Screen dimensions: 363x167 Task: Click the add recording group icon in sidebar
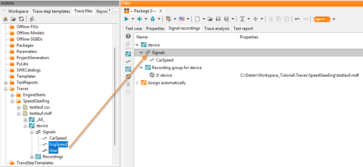(128, 69)
